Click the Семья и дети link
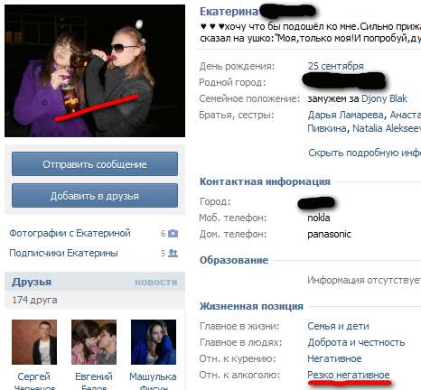The height and width of the screenshot is (390, 421). [x=338, y=326]
